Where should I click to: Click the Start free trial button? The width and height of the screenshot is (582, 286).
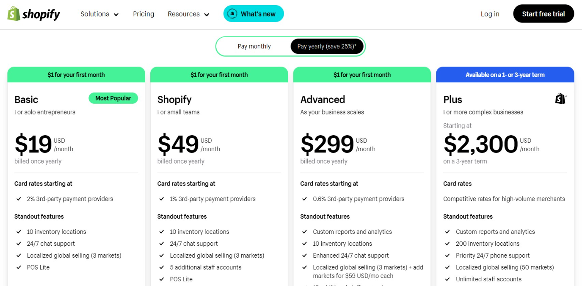tap(543, 14)
